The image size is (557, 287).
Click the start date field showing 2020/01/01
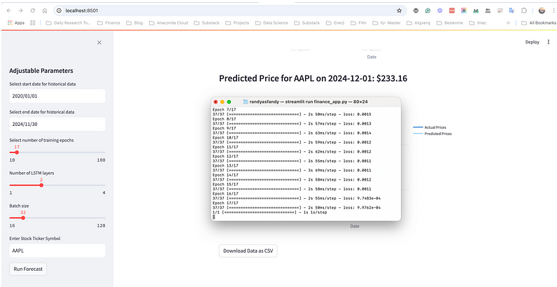click(57, 96)
